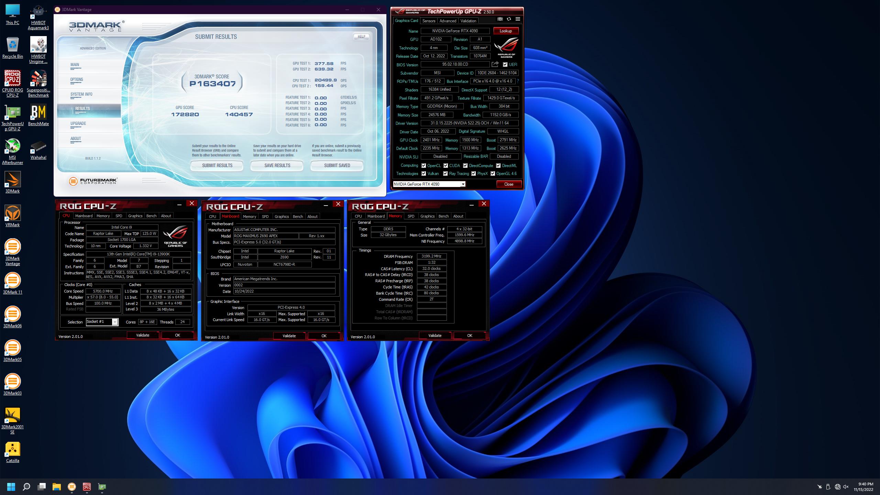Open MSI Afterburner desktop shortcut

[13, 151]
